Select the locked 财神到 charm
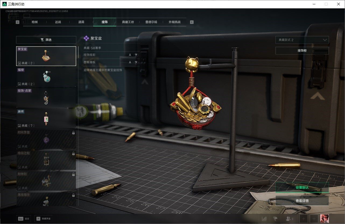The height and width of the screenshot is (224, 345). tap(46, 181)
